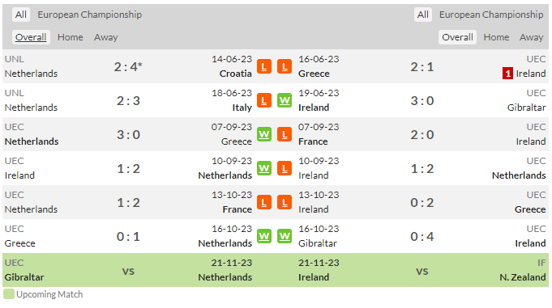This screenshot has width=552, height=308.
Task: Select the right All competition filter
Action: [x=423, y=15]
